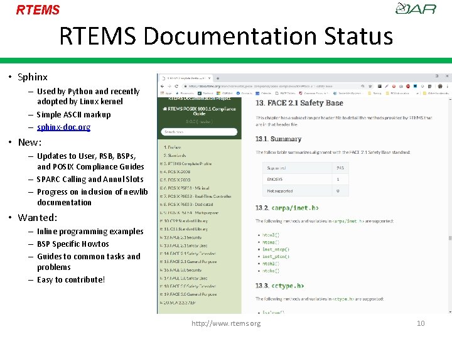This screenshot has height=339, width=452.
Task: Open chapter 16 FACE 3.0 Security
Action: [183, 270]
